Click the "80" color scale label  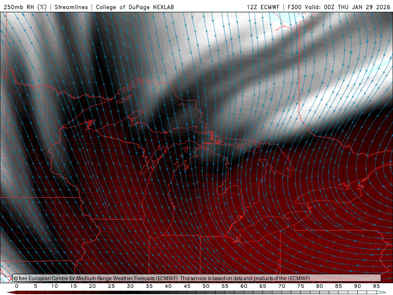(x=319, y=286)
